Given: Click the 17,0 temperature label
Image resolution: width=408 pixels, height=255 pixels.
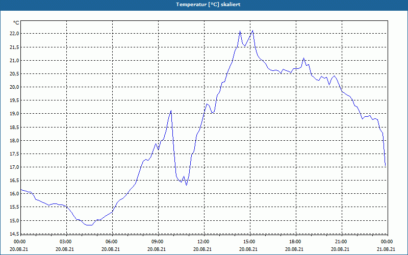Looking at the screenshot, I should [x=14, y=167].
